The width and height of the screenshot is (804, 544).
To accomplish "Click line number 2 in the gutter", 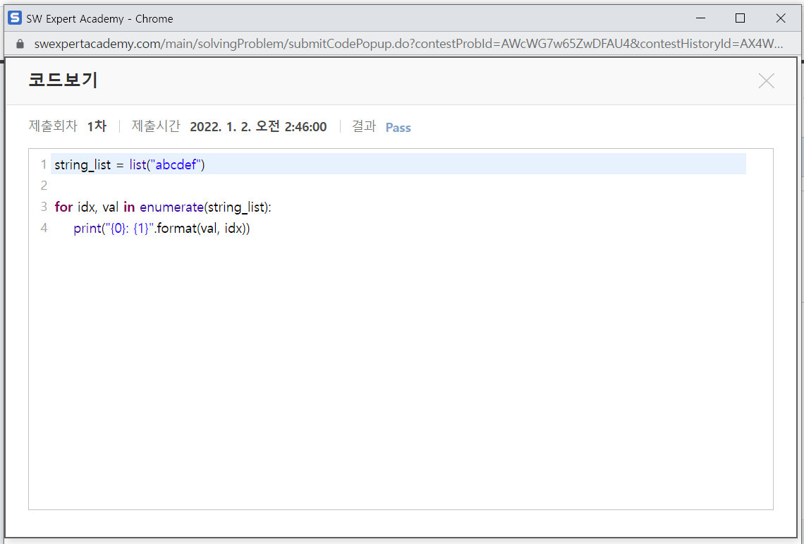I will tap(44, 186).
